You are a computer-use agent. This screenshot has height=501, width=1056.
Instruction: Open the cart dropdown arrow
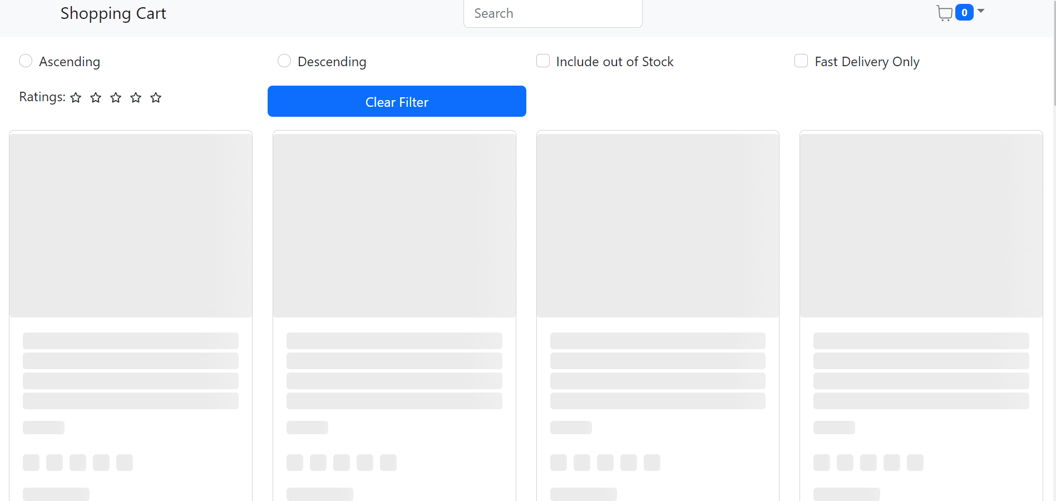point(980,11)
